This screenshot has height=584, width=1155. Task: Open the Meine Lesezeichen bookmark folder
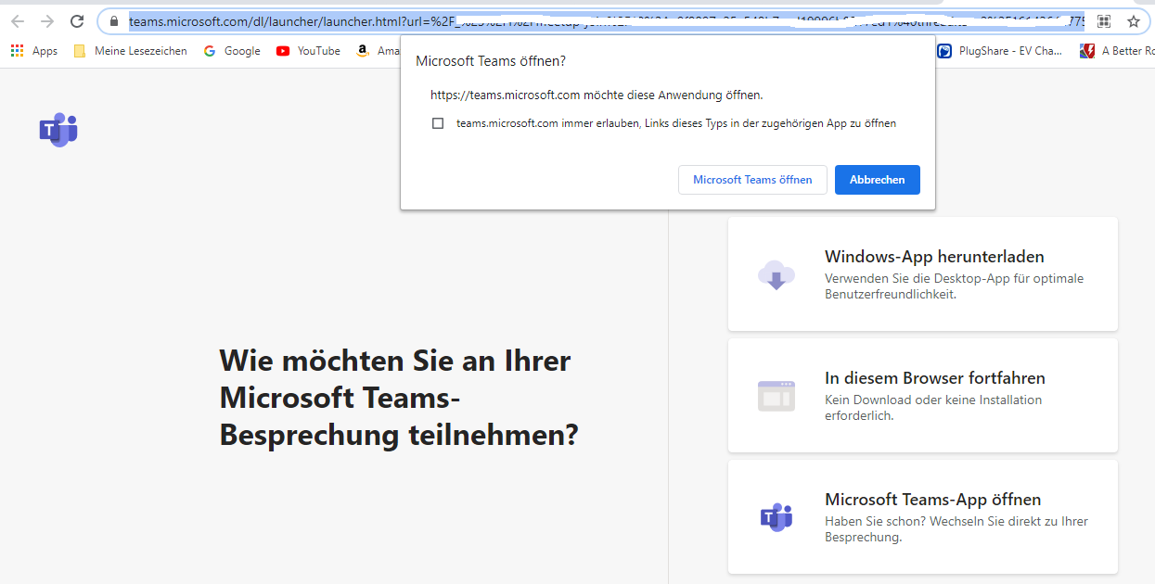coord(130,51)
